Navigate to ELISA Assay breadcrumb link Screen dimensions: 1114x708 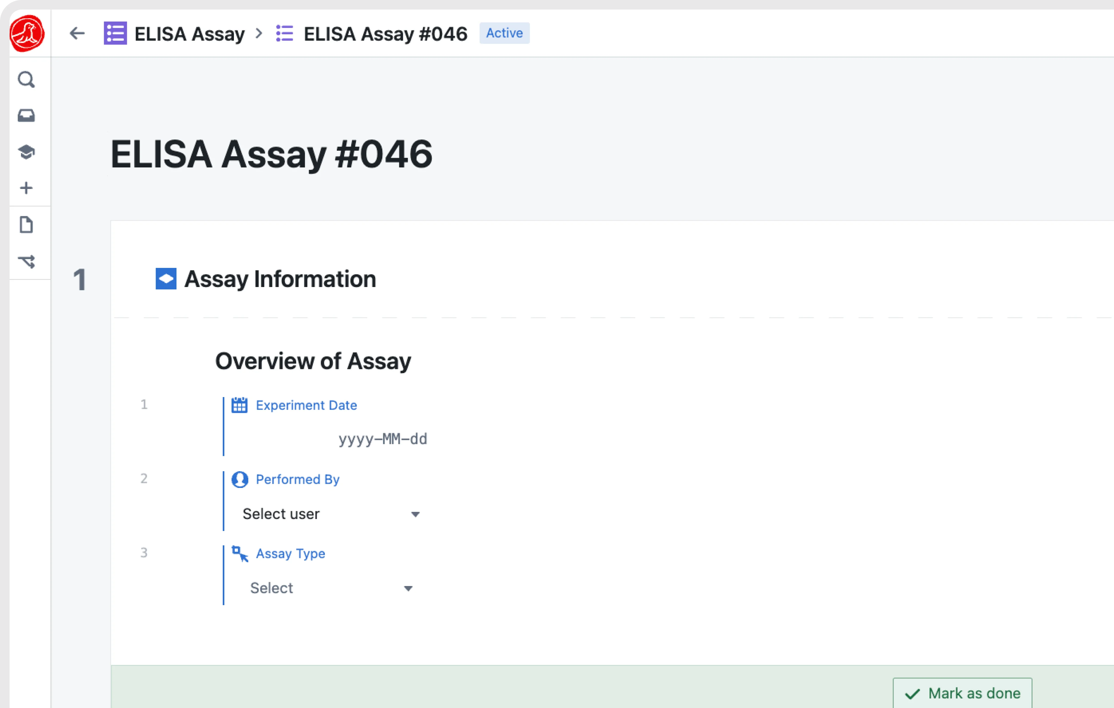(189, 34)
